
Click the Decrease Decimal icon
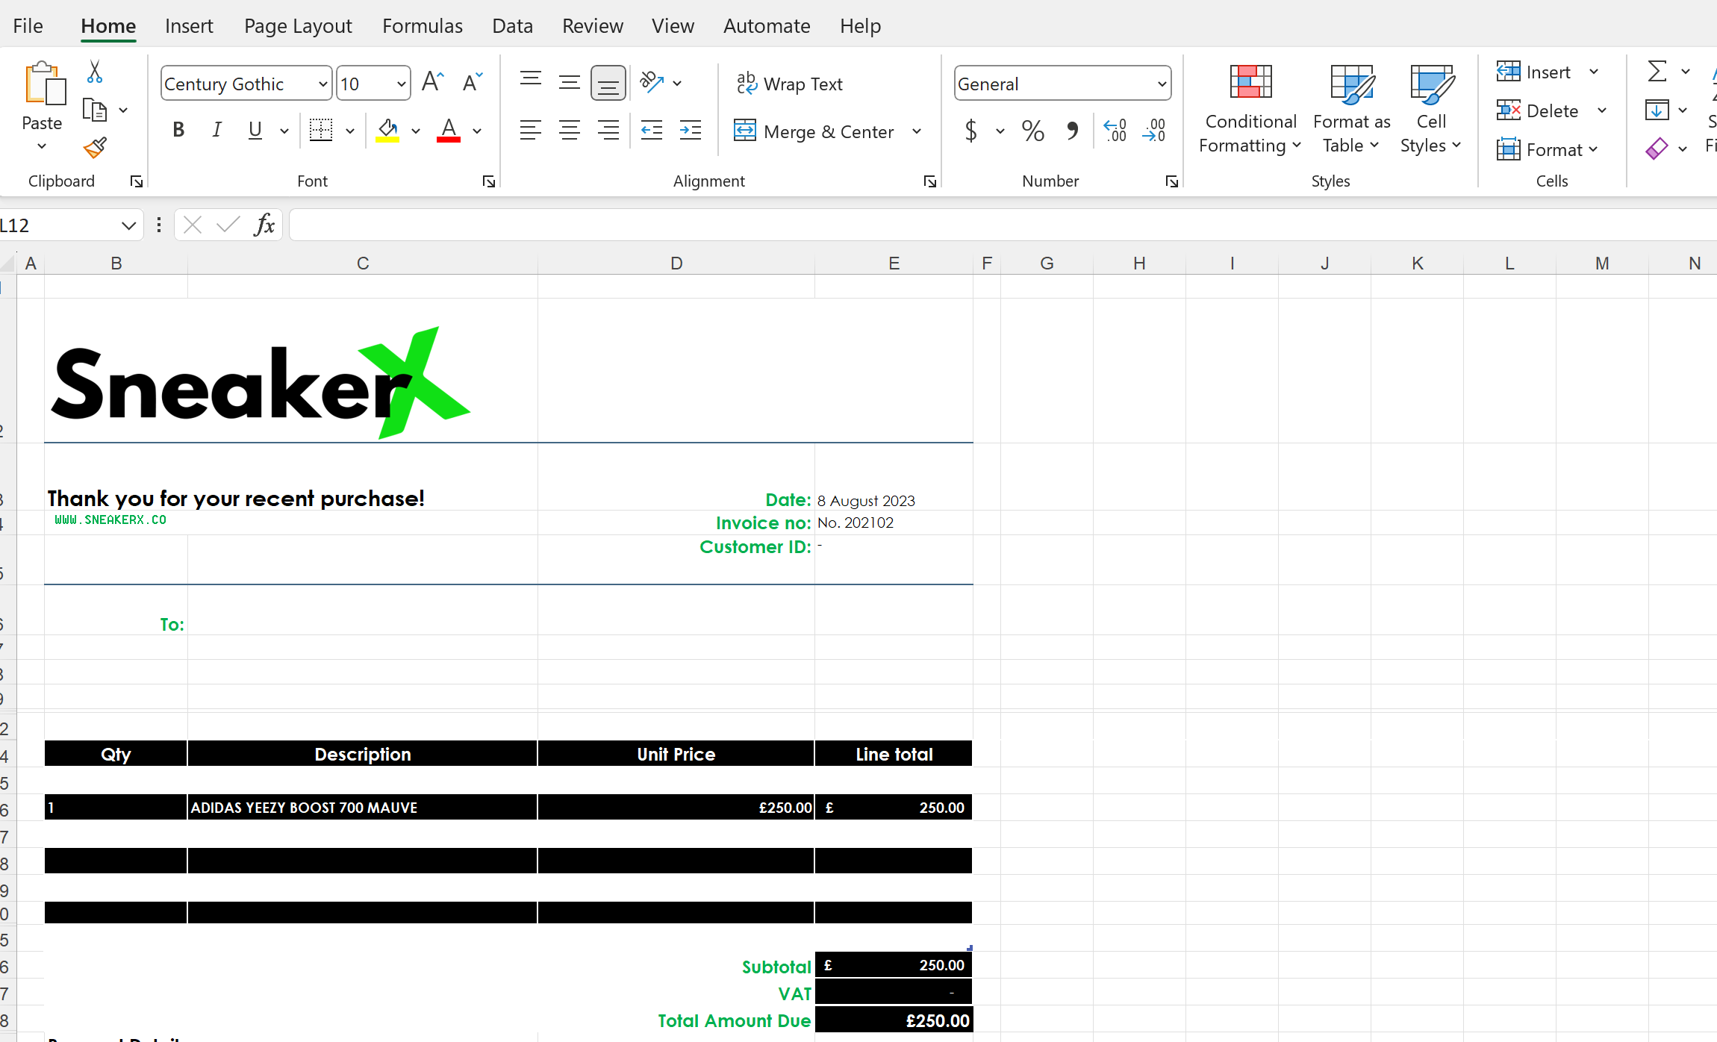tap(1154, 131)
